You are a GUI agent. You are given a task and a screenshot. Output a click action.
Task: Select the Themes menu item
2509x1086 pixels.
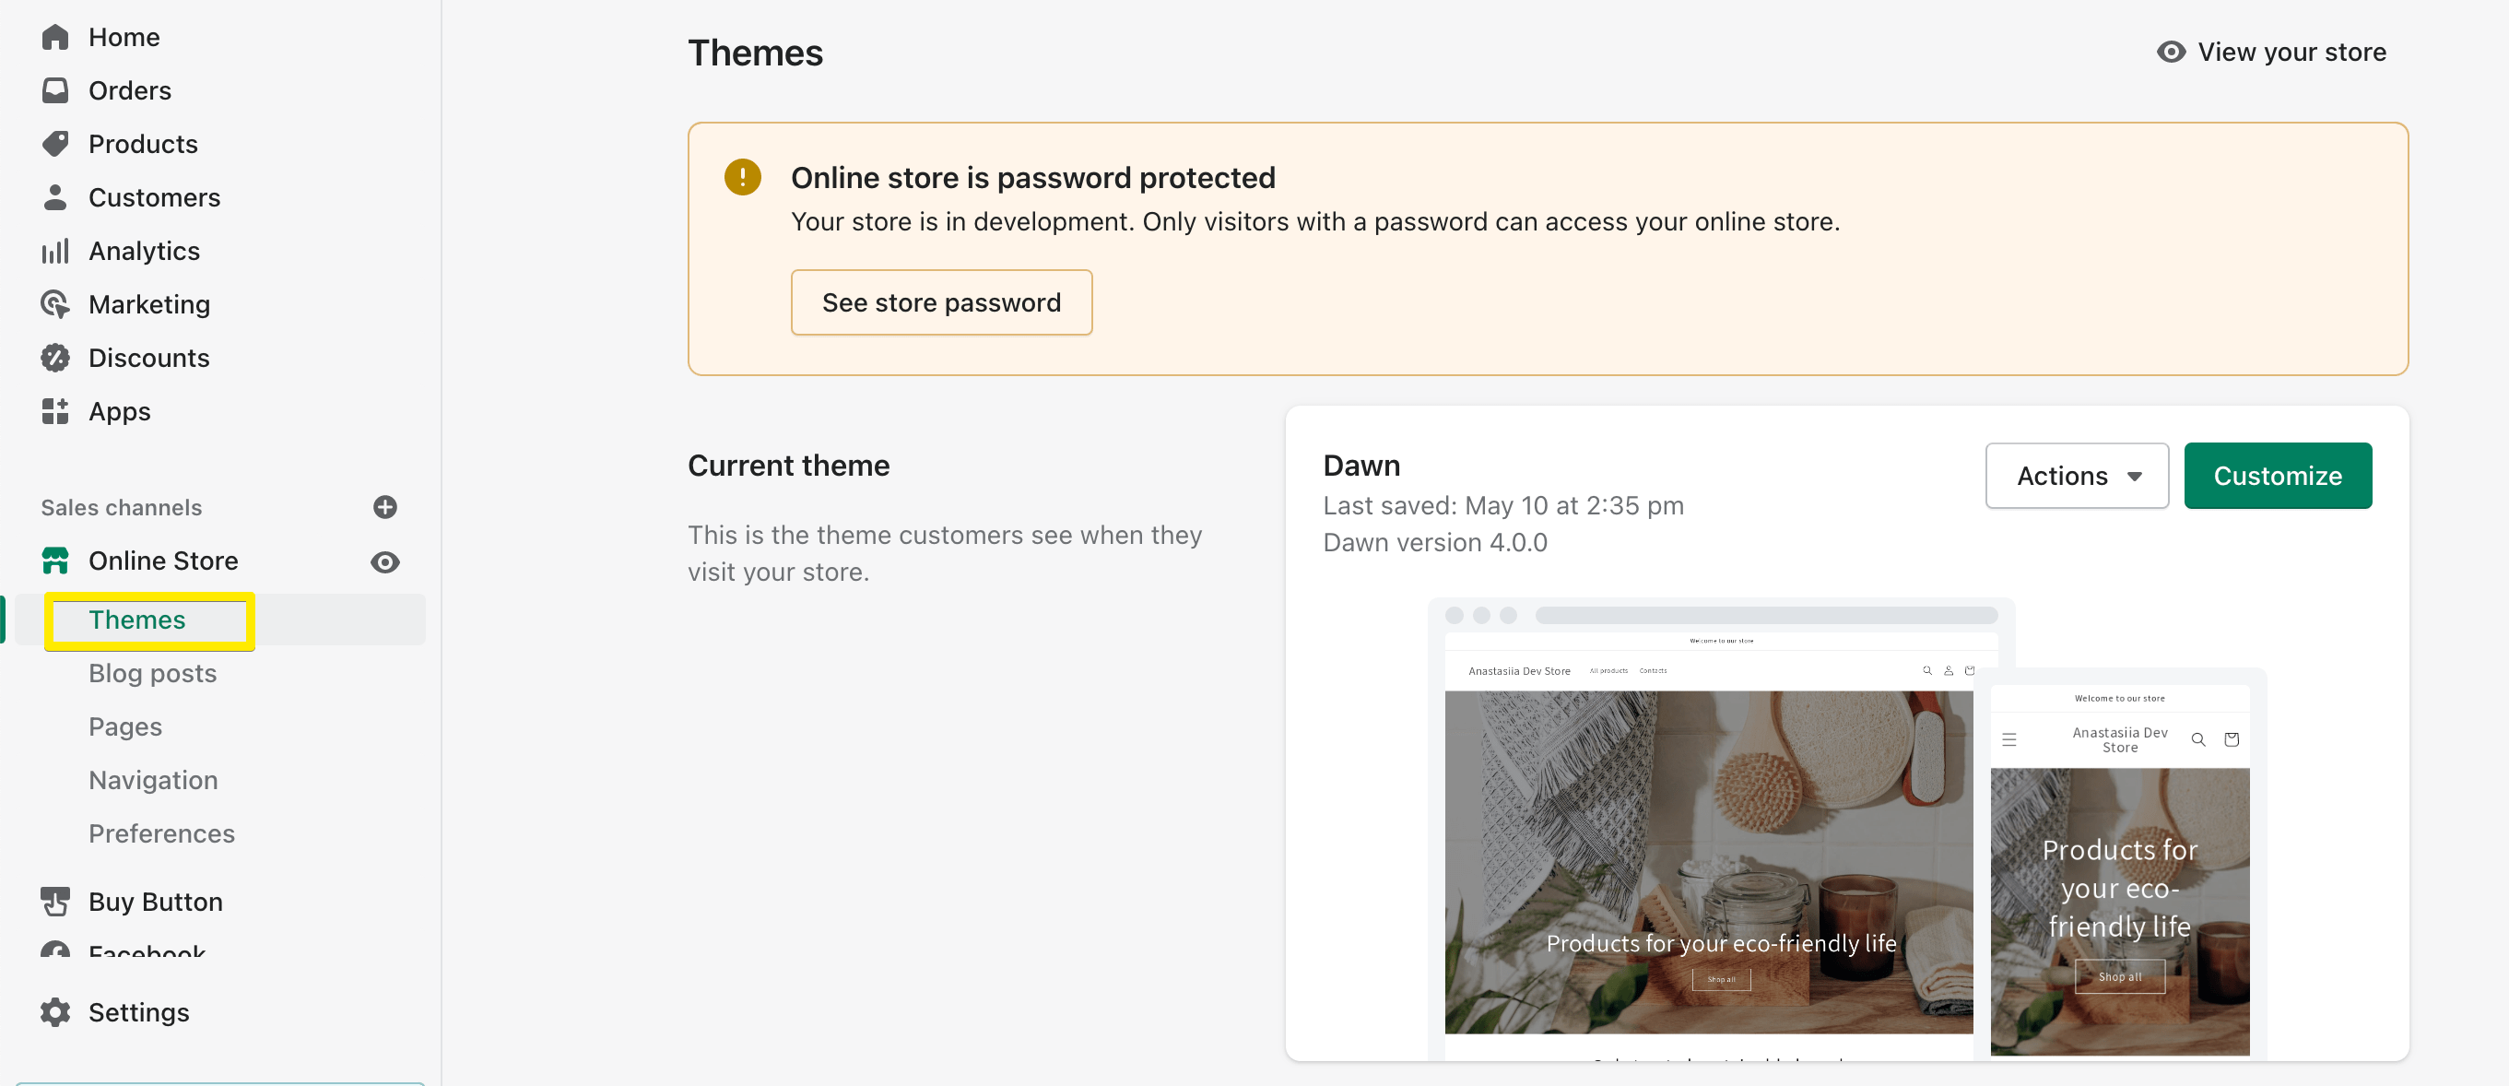click(137, 619)
